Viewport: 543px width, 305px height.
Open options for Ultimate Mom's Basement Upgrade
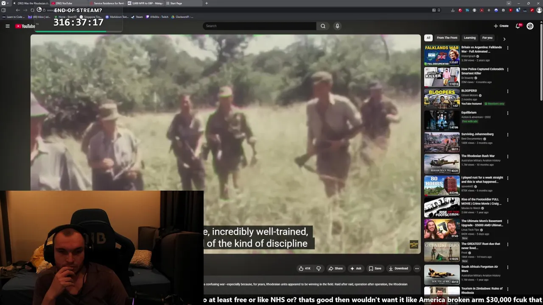pos(507,222)
